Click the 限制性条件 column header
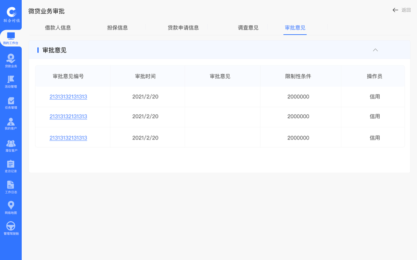This screenshot has width=417, height=260. (x=298, y=77)
